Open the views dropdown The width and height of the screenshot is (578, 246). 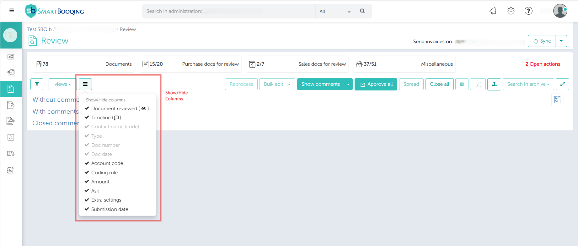62,84
